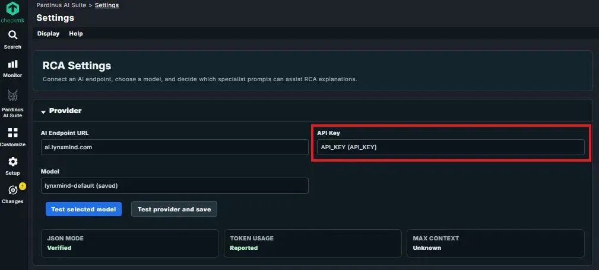
Task: Click the Provider section heading text
Action: pyautogui.click(x=65, y=111)
